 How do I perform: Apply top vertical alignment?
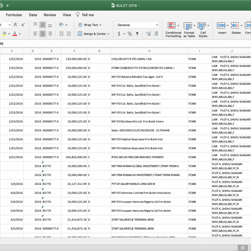tap(35, 24)
